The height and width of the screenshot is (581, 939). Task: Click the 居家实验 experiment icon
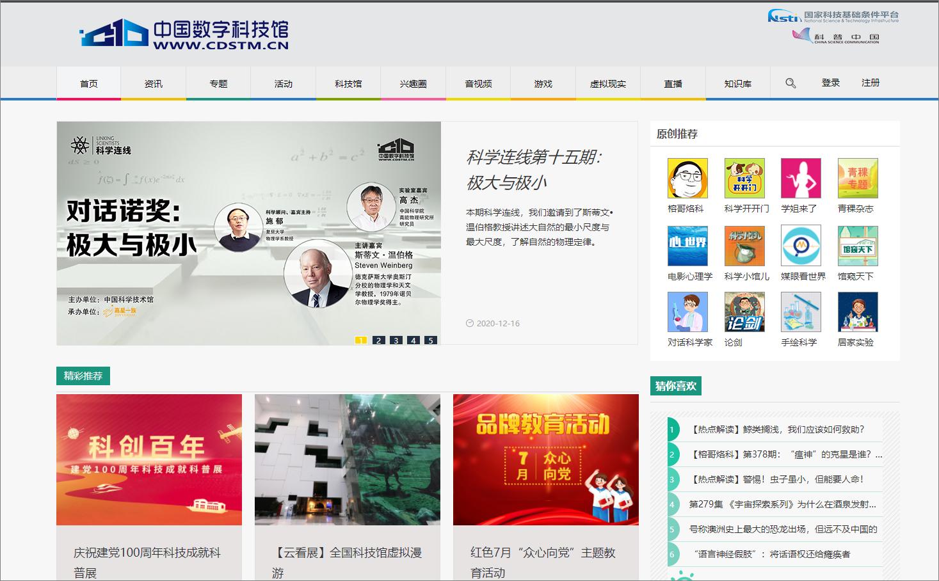[x=857, y=312]
